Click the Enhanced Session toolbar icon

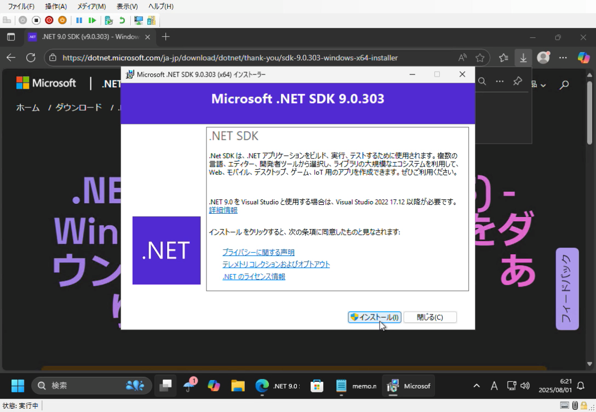139,20
